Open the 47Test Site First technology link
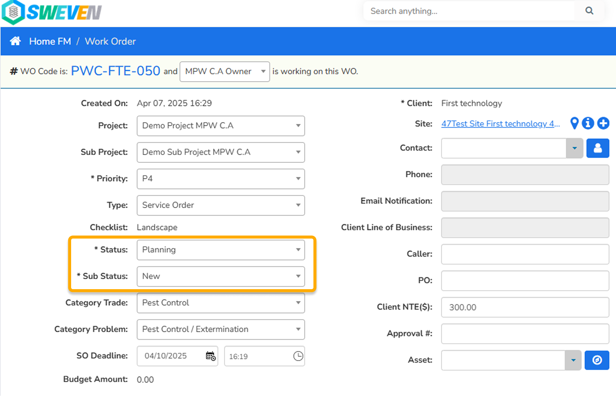Image resolution: width=616 pixels, height=396 pixels. (500, 124)
